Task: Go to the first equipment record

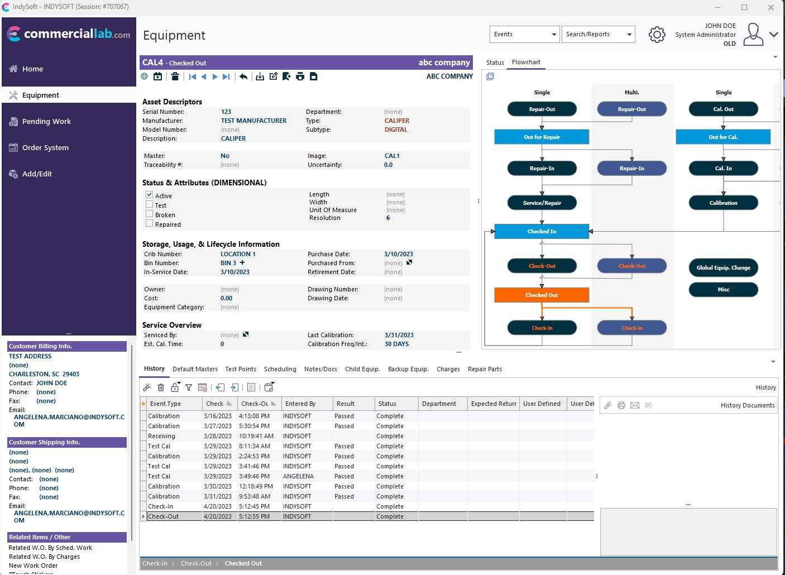Action: pos(193,76)
